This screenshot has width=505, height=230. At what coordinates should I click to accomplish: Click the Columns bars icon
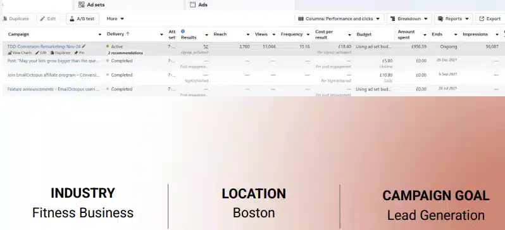301,19
